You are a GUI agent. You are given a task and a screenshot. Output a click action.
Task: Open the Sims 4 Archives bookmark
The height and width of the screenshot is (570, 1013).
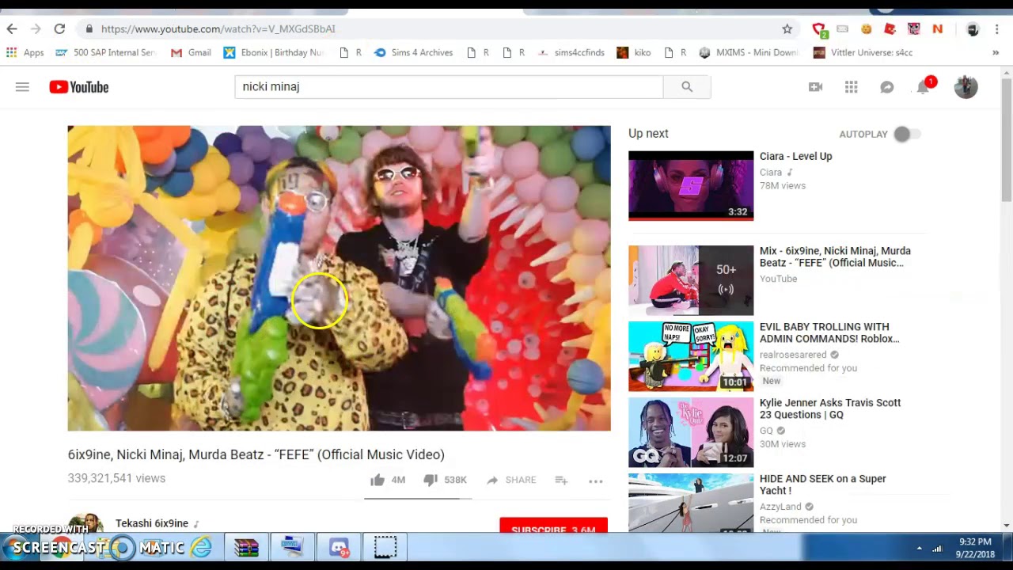(413, 52)
